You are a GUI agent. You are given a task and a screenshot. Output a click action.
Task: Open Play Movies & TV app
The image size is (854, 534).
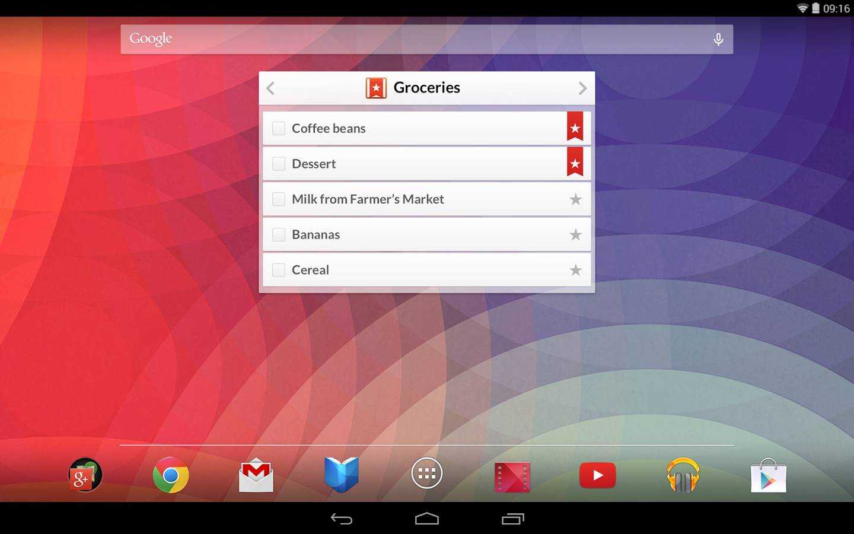[512, 477]
